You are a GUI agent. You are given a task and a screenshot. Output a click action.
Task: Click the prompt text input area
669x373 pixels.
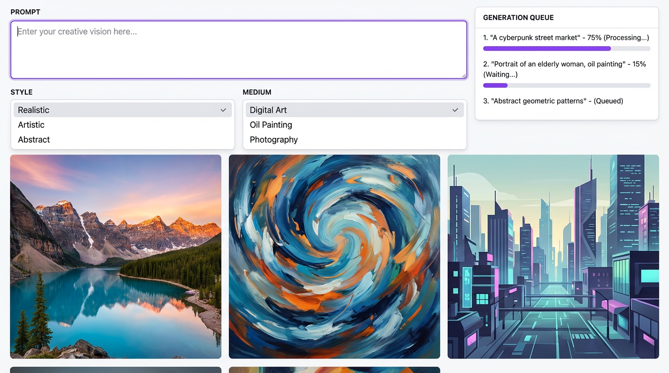[x=238, y=50]
